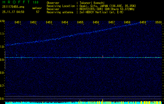The image size is (164, 104).
Task: Click the green echo spike on carrier line
Action: pyautogui.click(x=114, y=56)
